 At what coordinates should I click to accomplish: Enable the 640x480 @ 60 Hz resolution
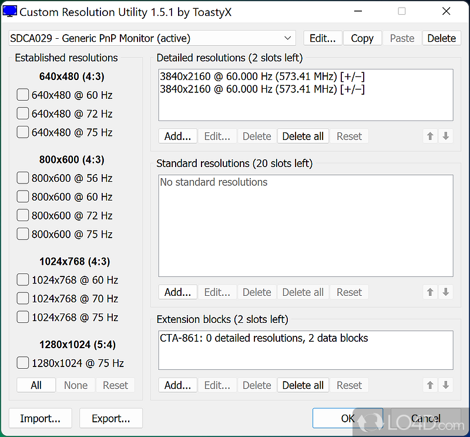[x=22, y=95]
